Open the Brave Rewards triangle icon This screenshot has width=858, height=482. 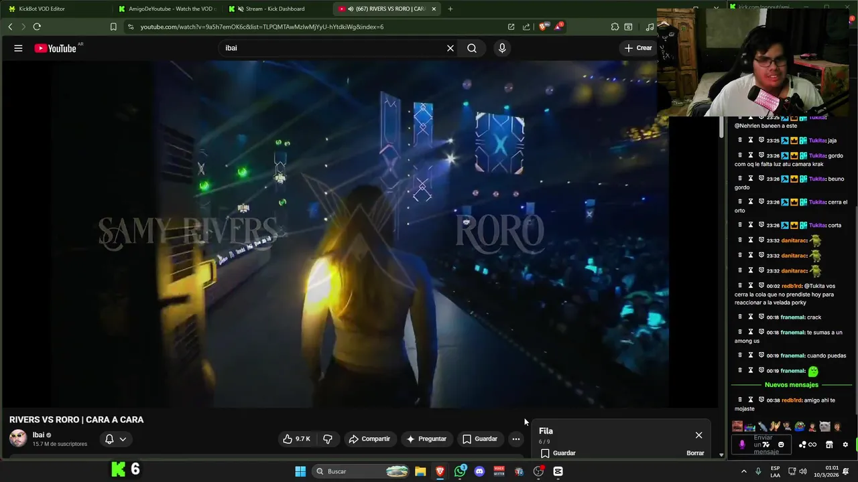click(x=558, y=27)
